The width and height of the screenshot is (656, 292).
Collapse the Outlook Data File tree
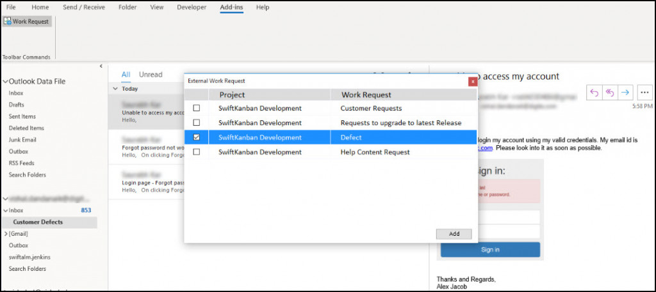(x=5, y=82)
